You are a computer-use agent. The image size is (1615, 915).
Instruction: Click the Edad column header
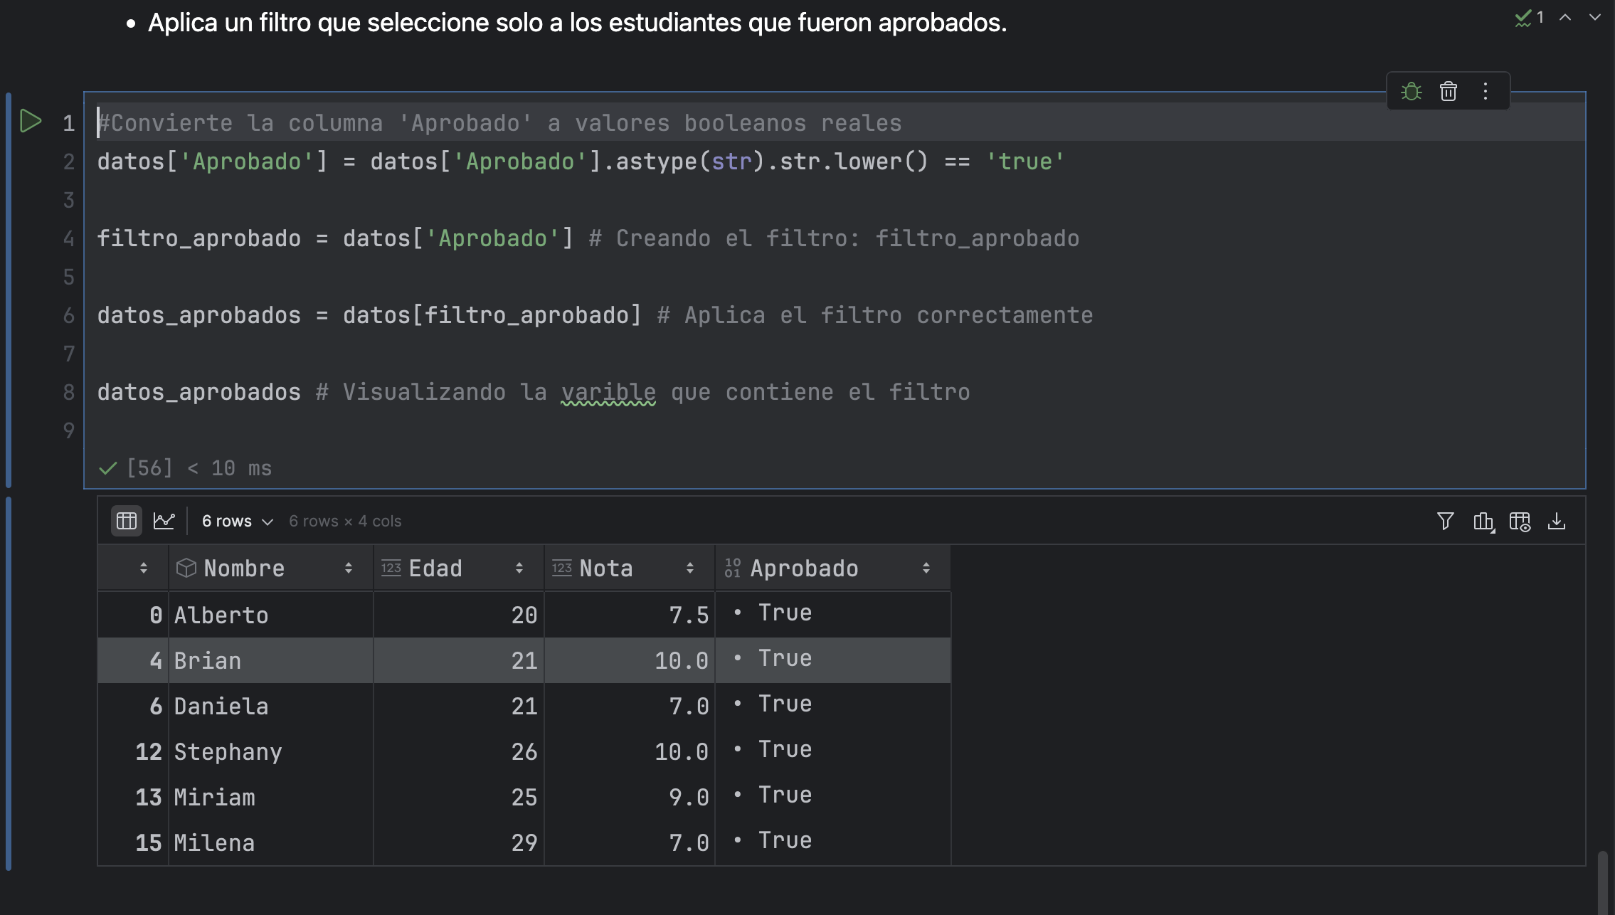coord(459,568)
